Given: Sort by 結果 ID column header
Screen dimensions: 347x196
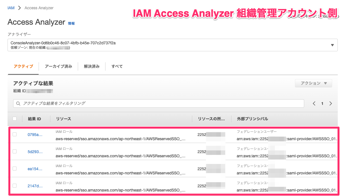Looking at the screenshot, I should pos(34,119).
